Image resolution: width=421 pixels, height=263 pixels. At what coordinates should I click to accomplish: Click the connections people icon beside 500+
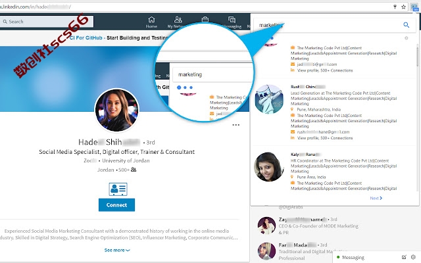134,170
